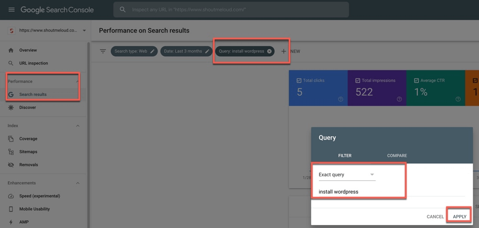Edit the Search type: Web filter chip
The width and height of the screenshot is (479, 228).
tap(134, 51)
